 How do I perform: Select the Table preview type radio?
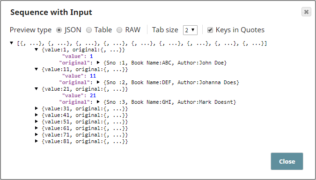pos(89,30)
